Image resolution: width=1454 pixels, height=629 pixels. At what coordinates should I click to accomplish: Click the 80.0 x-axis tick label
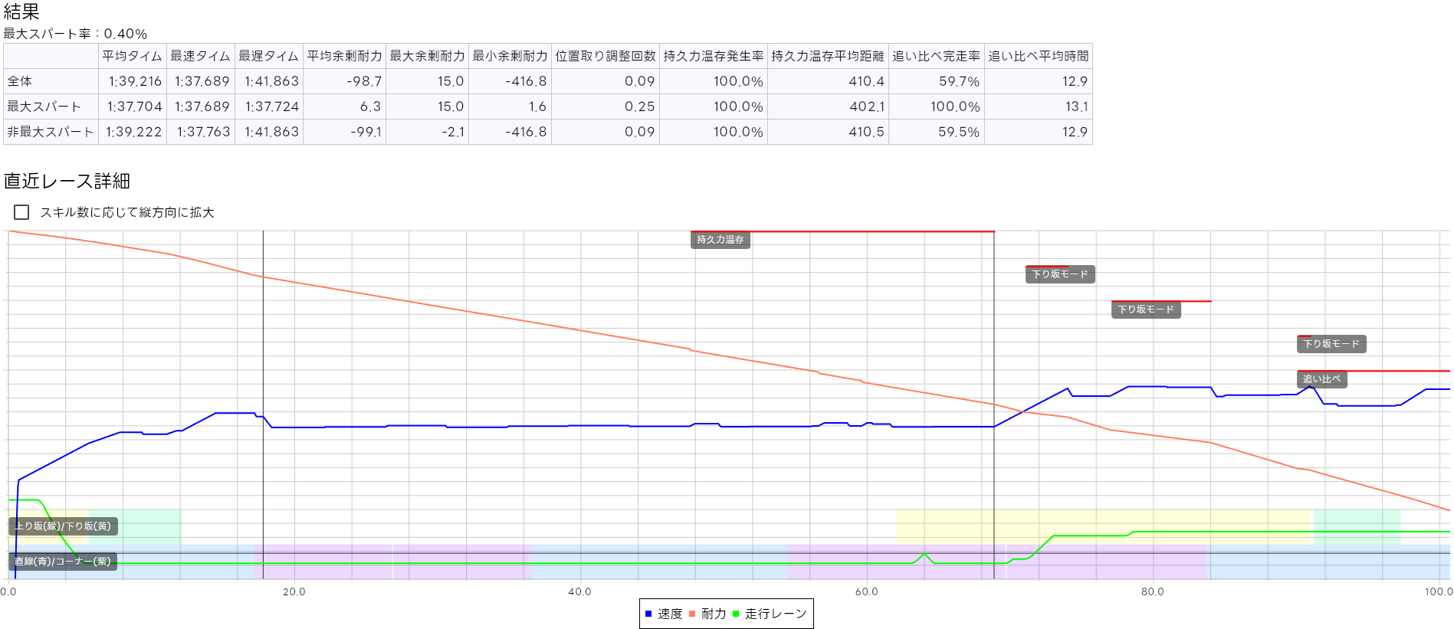(x=1152, y=591)
